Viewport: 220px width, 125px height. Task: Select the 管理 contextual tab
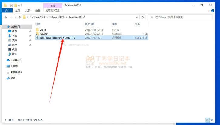coord(53,6)
